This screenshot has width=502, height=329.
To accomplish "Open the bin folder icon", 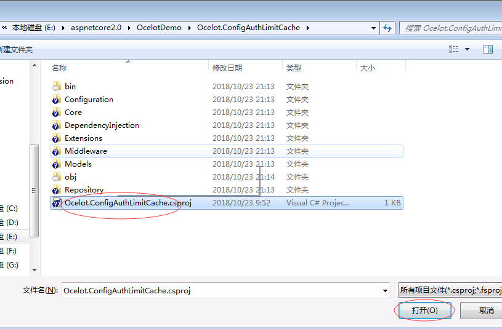I will click(56, 86).
